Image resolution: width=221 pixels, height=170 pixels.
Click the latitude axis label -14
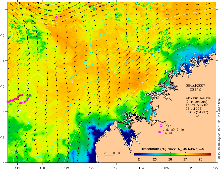(3, 61)
